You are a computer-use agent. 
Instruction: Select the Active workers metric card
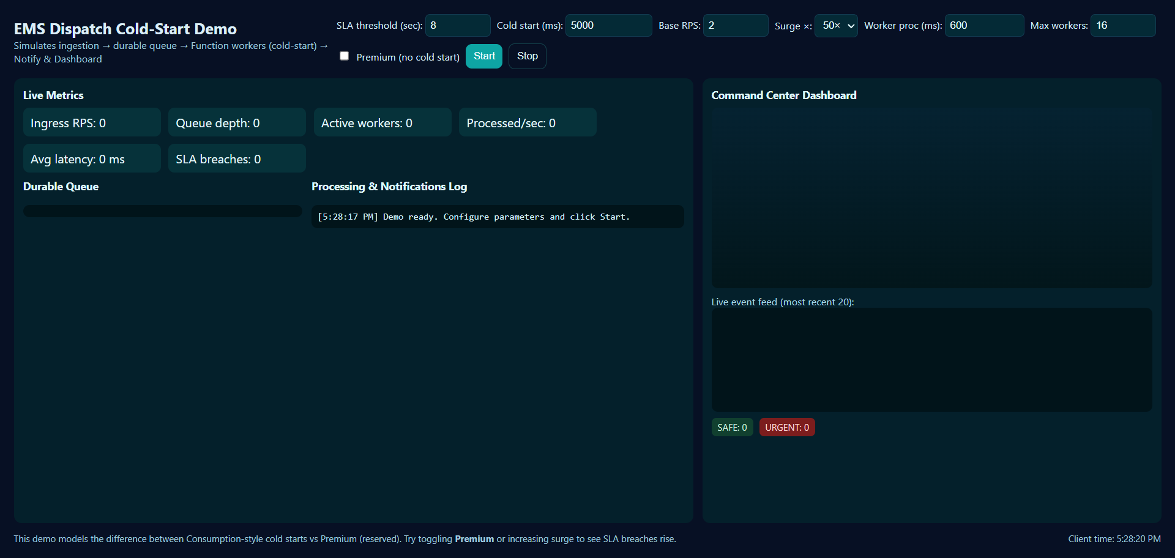[x=382, y=122]
